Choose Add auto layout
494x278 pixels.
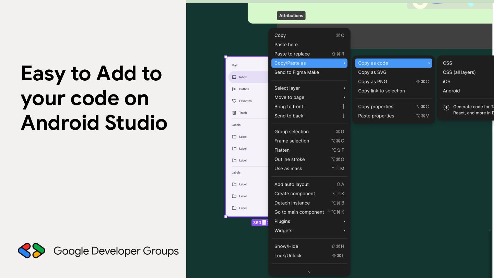point(309,185)
